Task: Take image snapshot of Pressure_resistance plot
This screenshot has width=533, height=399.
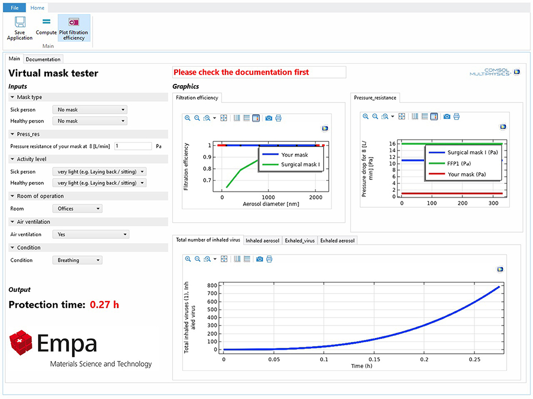Action: tap(447, 116)
